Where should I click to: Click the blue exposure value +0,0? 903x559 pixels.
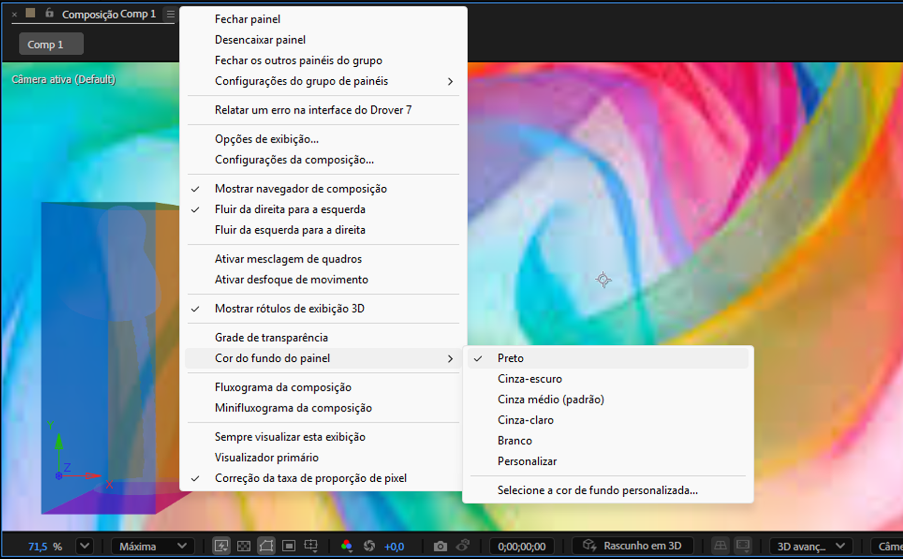pyautogui.click(x=395, y=546)
